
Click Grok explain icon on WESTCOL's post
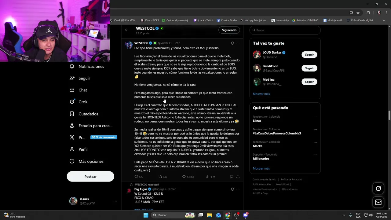pyautogui.click(x=232, y=43)
